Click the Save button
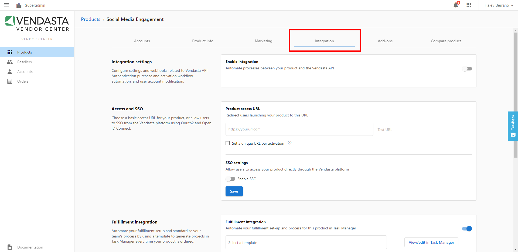Screen dimensions: 518x252 click(234, 191)
